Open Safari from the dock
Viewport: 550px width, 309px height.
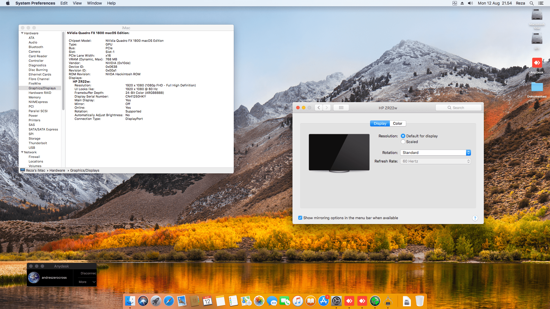(x=169, y=301)
